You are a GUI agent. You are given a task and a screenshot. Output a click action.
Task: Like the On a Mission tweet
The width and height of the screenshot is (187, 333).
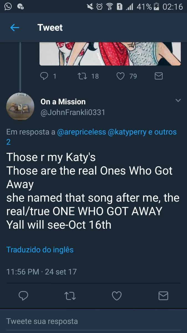point(117,296)
